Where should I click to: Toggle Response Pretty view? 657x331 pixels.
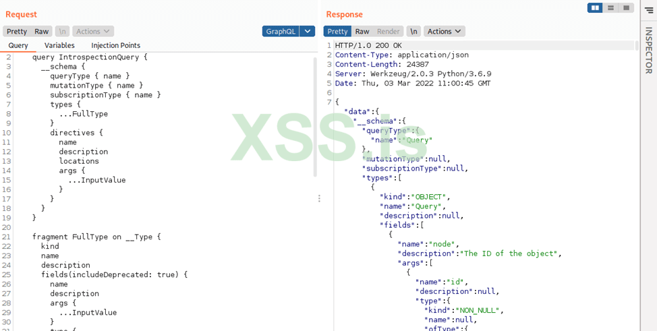pyautogui.click(x=337, y=32)
